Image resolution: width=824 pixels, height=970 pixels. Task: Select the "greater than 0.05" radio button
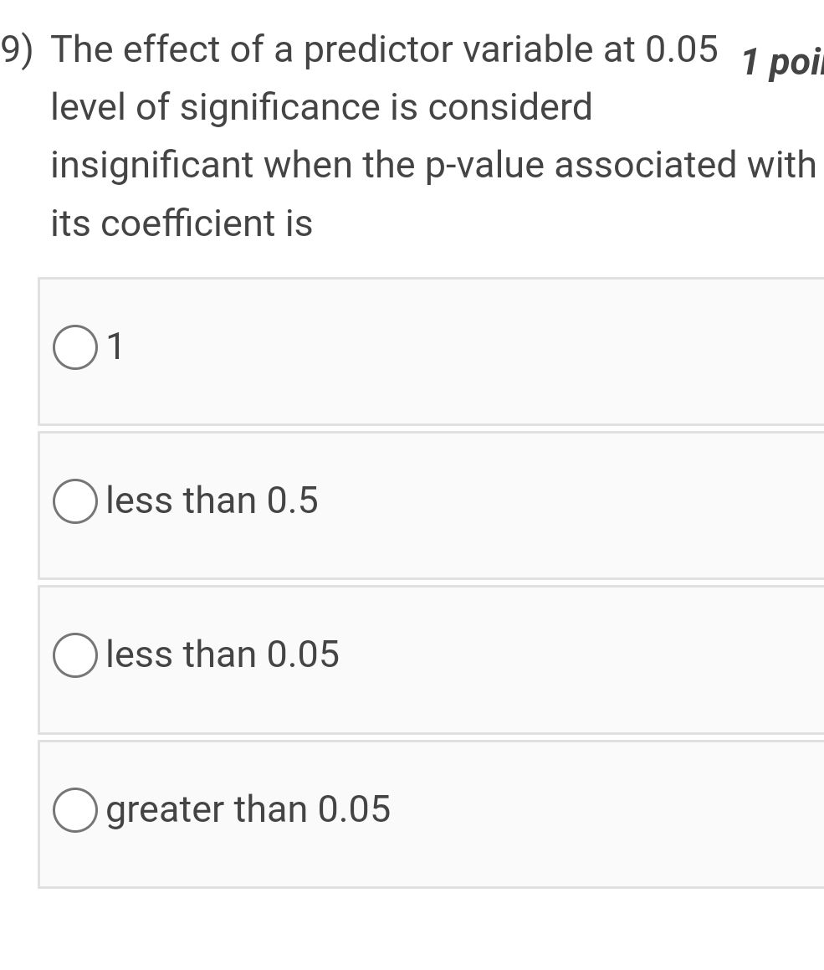pos(74,809)
